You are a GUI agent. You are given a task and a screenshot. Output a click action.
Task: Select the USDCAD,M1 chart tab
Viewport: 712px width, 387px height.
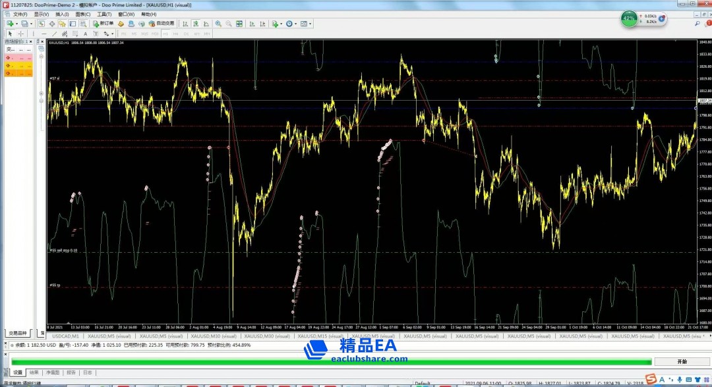click(65, 336)
